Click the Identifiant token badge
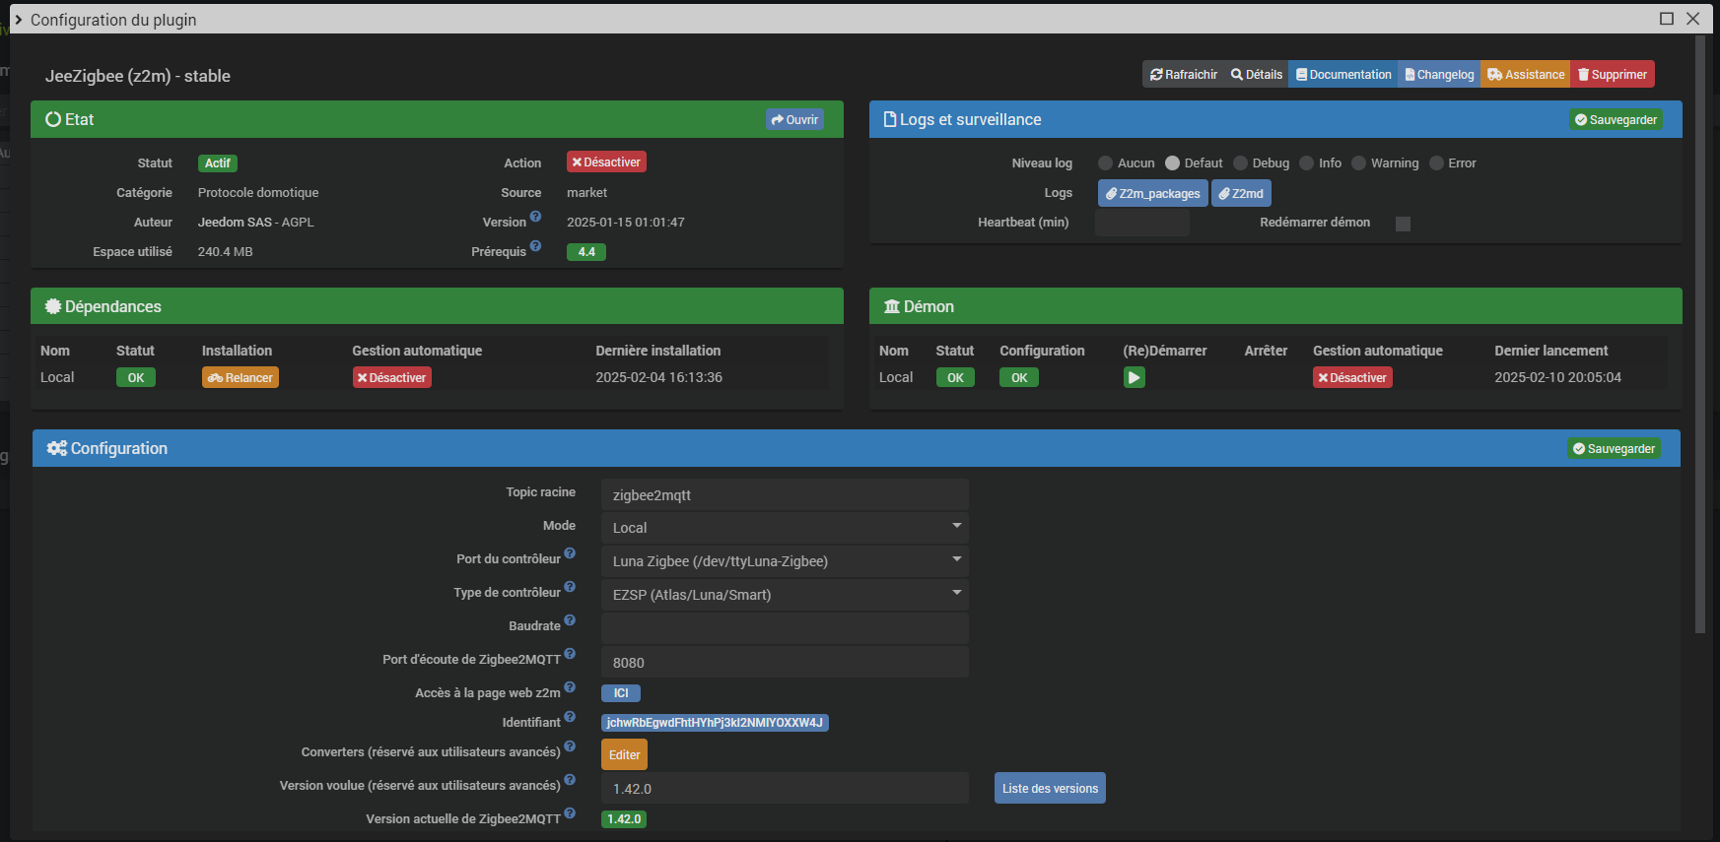The width and height of the screenshot is (1720, 842). (715, 723)
